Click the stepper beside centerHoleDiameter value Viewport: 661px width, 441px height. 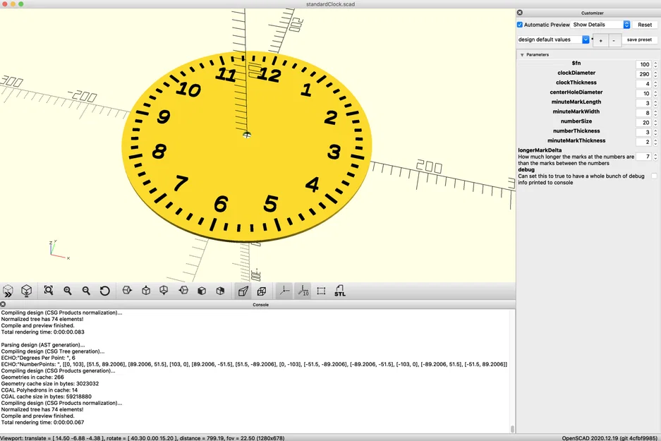pyautogui.click(x=655, y=94)
